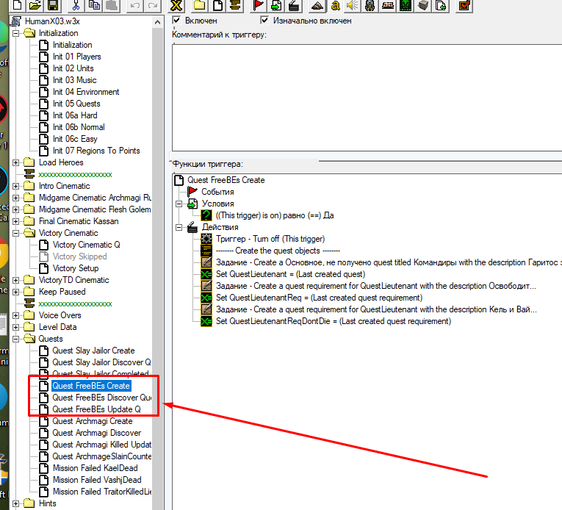Expand the Voice Overs folder
This screenshot has width=562, height=510.
15,315
